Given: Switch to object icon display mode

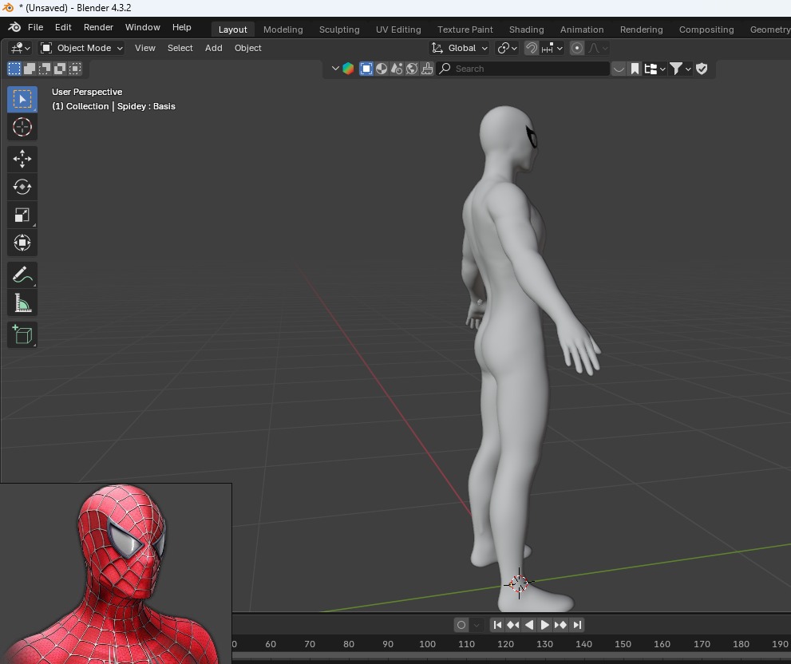Looking at the screenshot, I should [x=366, y=69].
